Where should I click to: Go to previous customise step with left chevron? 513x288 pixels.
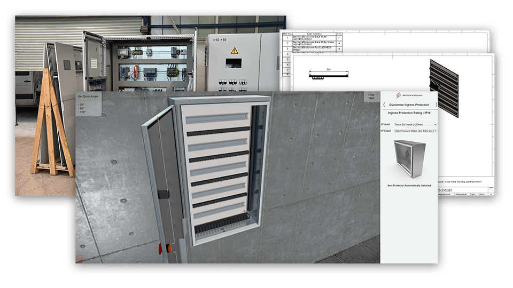pyautogui.click(x=384, y=105)
